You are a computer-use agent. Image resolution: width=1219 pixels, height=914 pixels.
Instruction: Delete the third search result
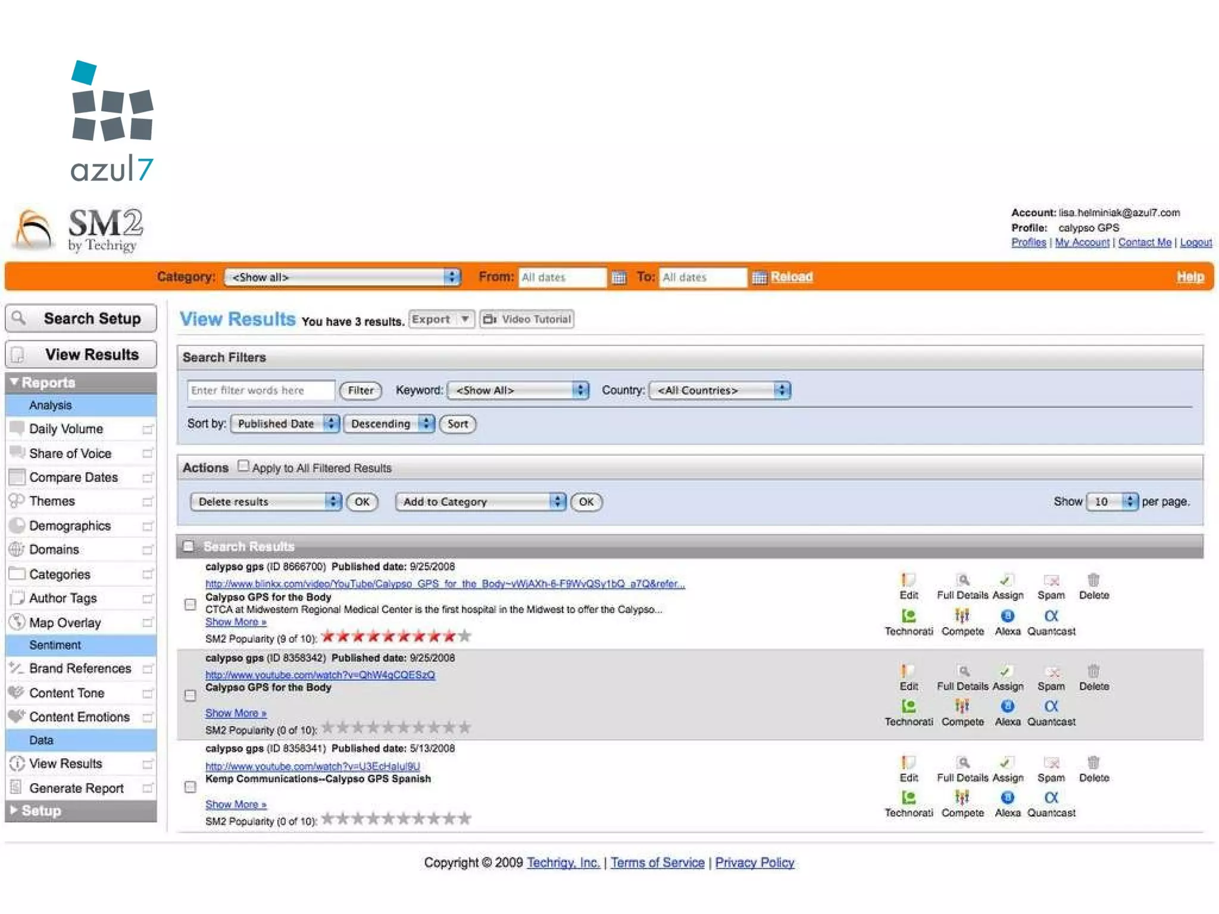click(1093, 763)
